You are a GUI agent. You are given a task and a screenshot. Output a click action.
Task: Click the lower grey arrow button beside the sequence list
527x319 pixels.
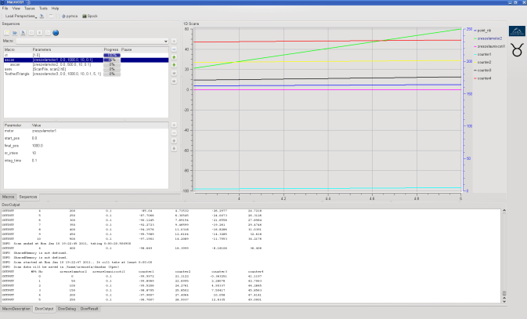tap(174, 81)
